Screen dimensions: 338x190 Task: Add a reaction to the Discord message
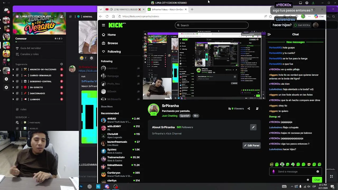(x=92, y=58)
